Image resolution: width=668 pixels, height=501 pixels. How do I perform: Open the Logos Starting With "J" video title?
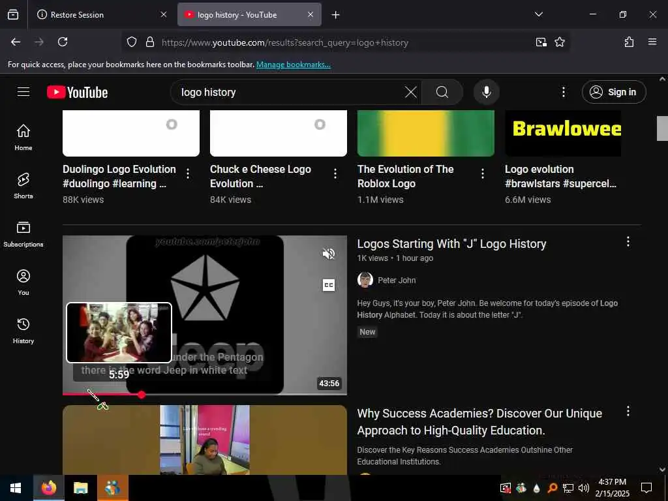click(x=451, y=244)
